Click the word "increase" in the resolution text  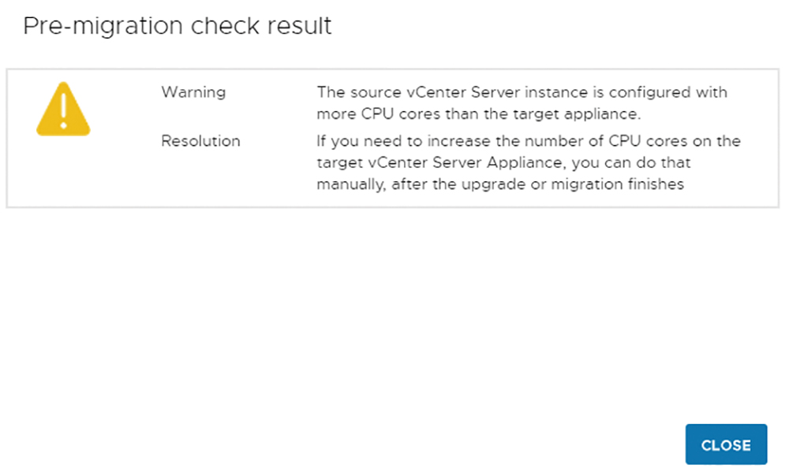coord(459,141)
